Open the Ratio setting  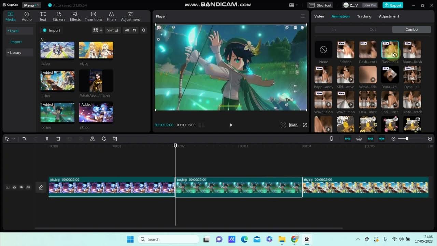pyautogui.click(x=294, y=125)
